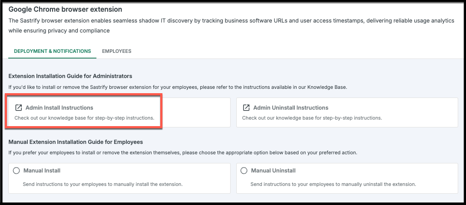Select the Manual Install radio button
Screen dimensions: 466x205
17,171
